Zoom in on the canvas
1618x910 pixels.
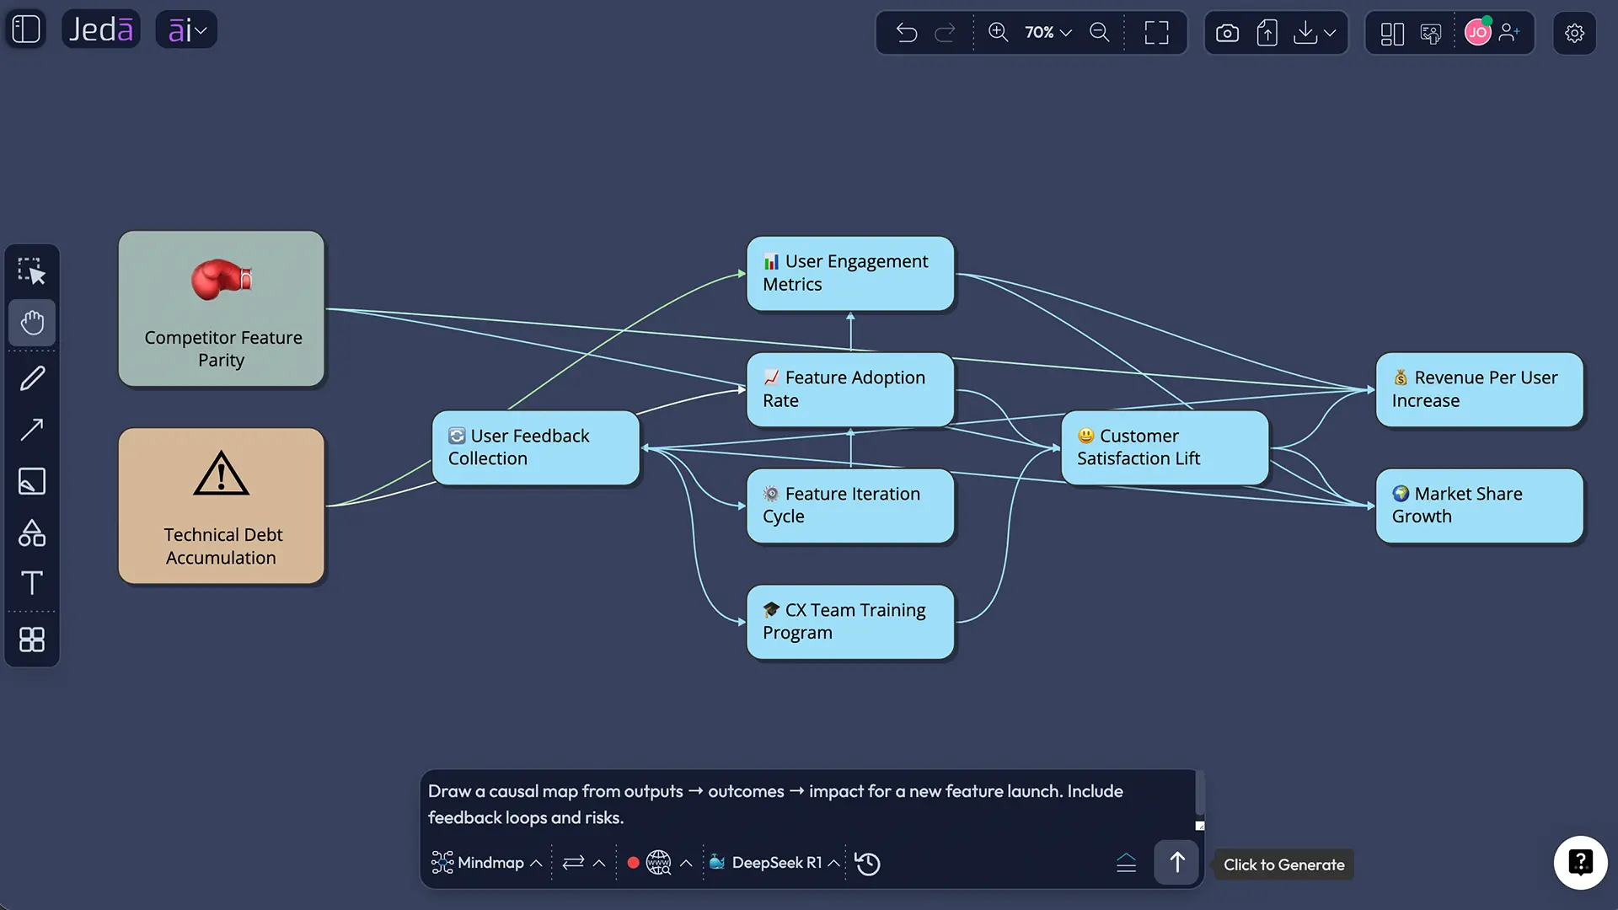(x=998, y=32)
